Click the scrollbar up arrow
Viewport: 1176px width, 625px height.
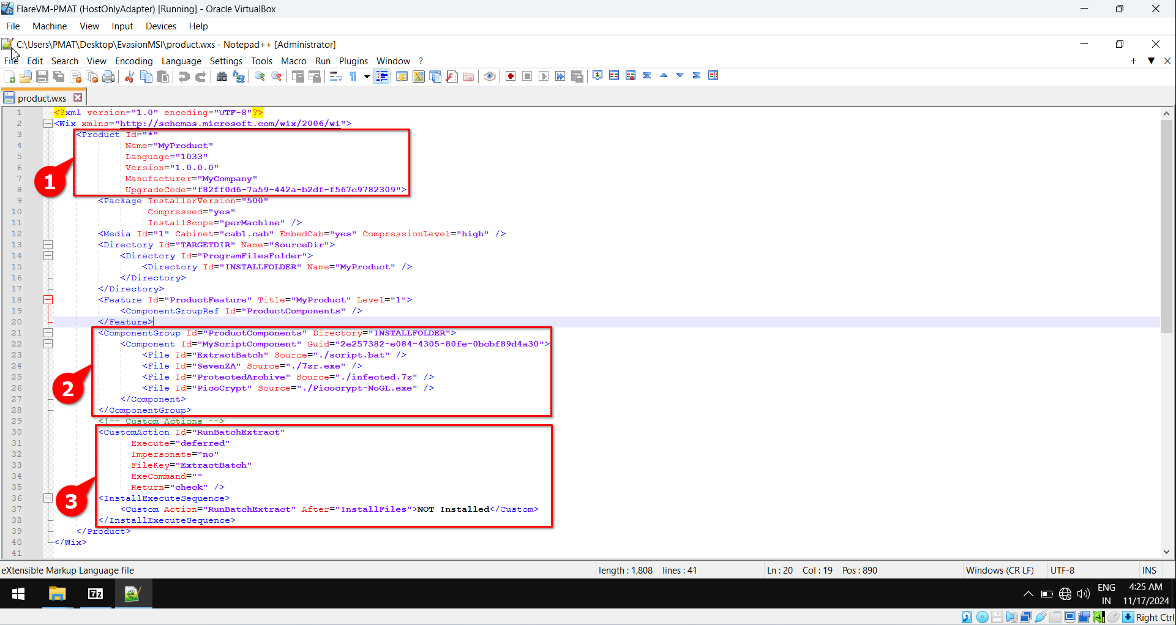(1166, 113)
